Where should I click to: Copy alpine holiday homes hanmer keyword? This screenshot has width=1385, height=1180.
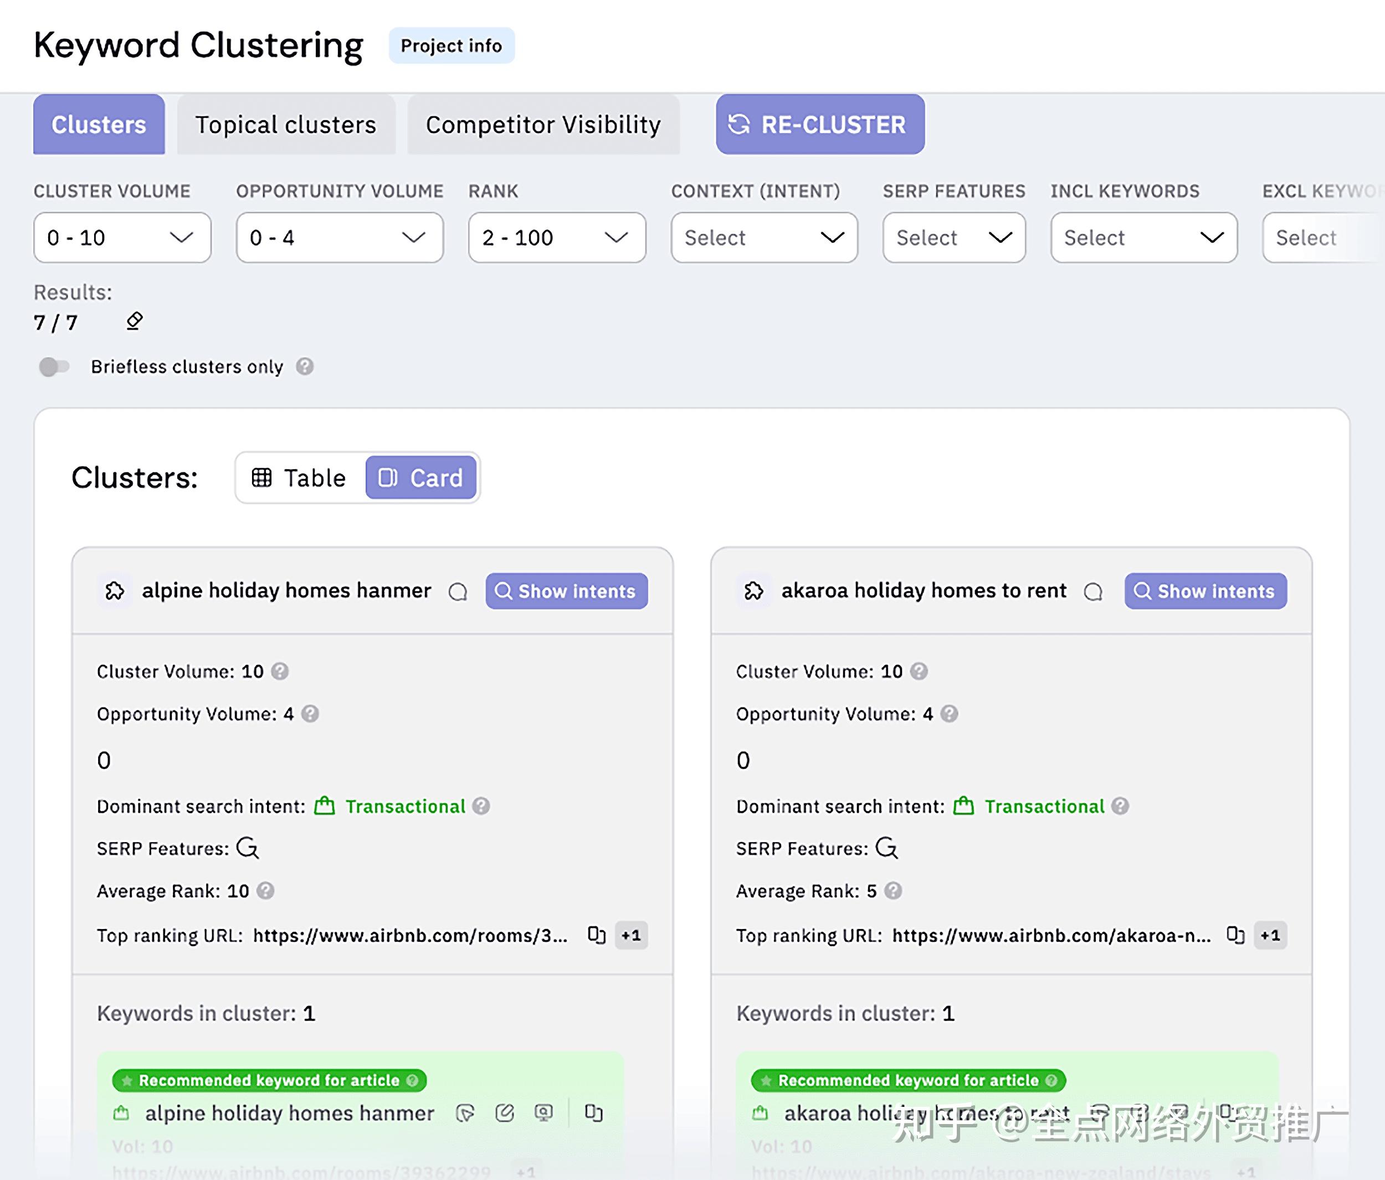593,1113
